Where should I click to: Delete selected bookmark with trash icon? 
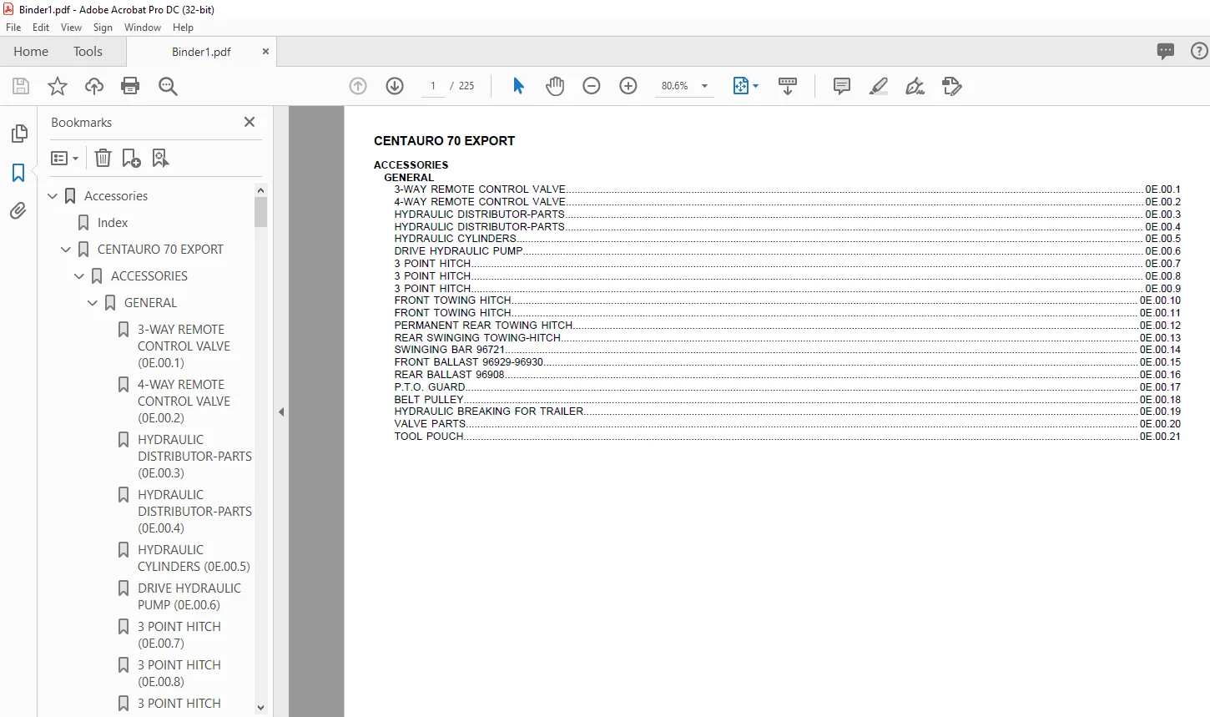(x=103, y=158)
